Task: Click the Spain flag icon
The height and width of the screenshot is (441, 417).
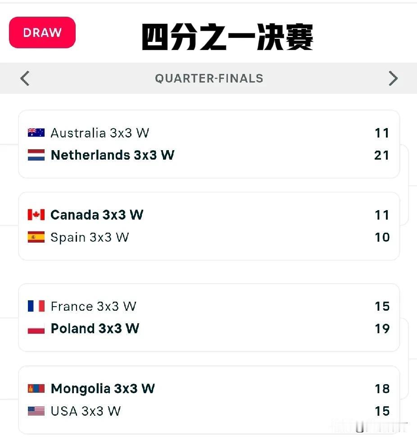Action: (36, 237)
